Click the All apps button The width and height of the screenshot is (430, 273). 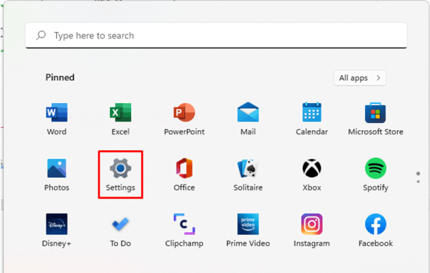click(360, 78)
